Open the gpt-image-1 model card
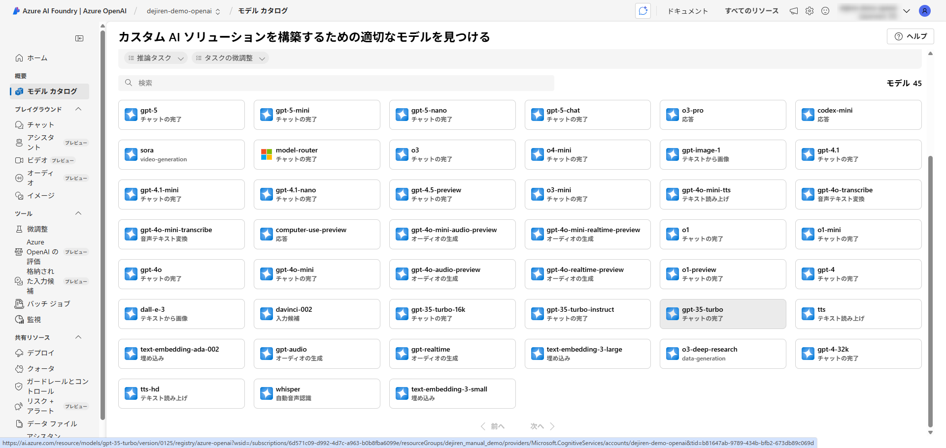 [x=723, y=154]
